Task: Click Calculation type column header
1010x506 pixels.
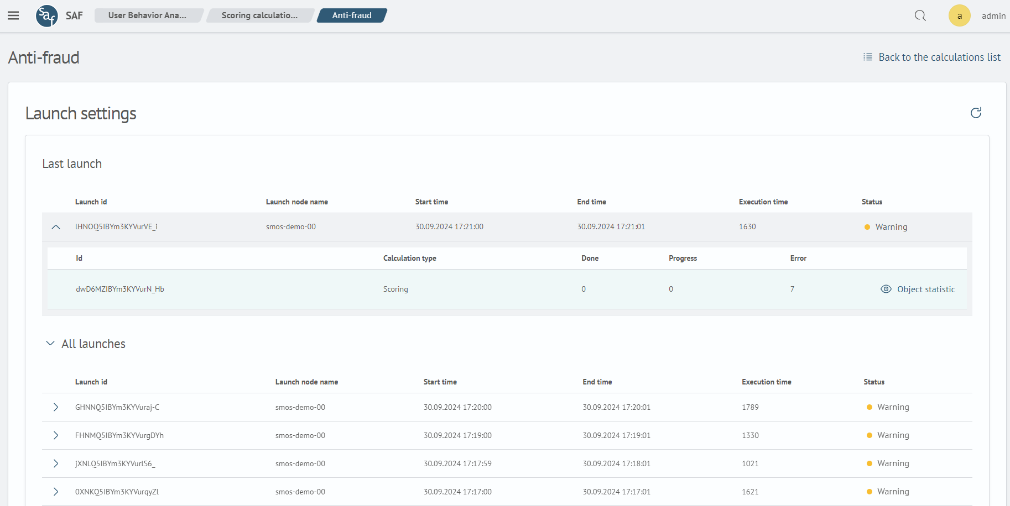Action: click(410, 258)
